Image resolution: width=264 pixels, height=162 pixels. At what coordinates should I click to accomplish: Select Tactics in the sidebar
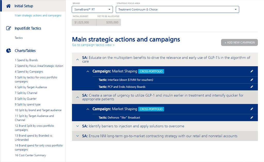pos(19,38)
